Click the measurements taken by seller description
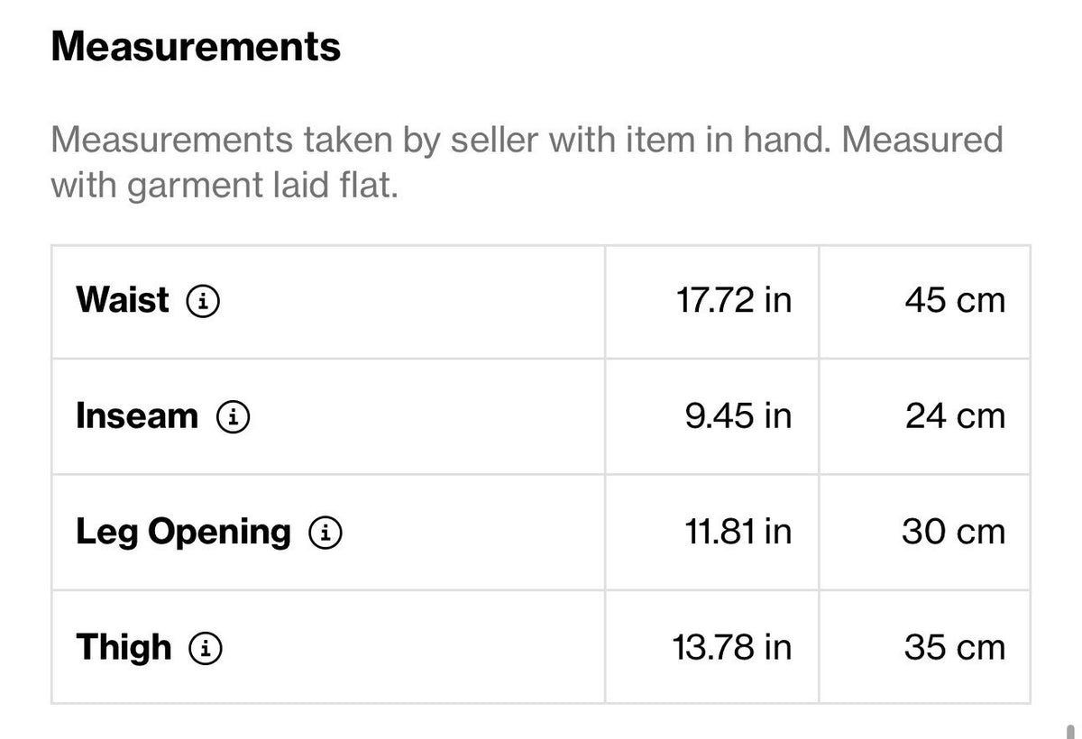The height and width of the screenshot is (739, 1082). [527, 163]
